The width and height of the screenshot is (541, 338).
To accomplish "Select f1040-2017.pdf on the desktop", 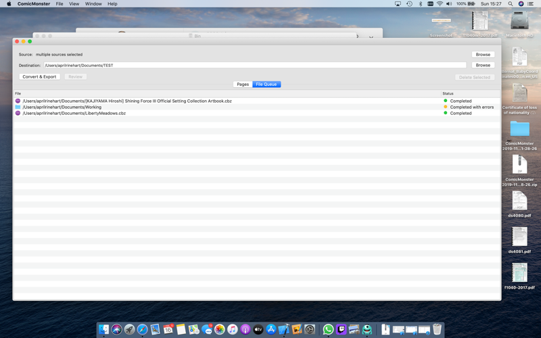I will tap(519, 276).
